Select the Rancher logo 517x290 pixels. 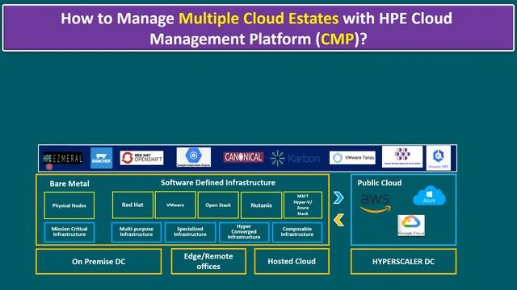tap(102, 158)
